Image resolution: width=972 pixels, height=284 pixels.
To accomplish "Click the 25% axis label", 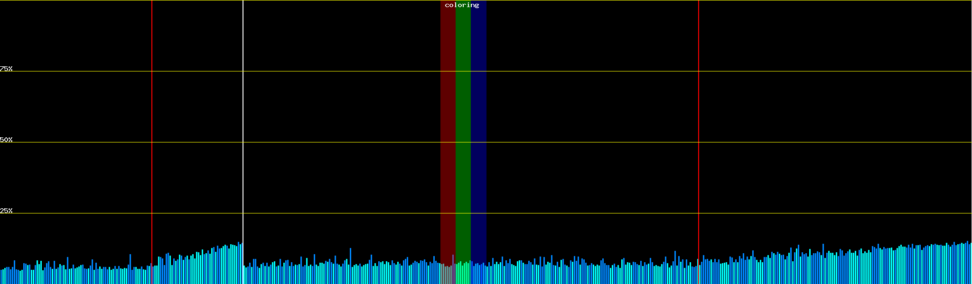I will point(6,211).
